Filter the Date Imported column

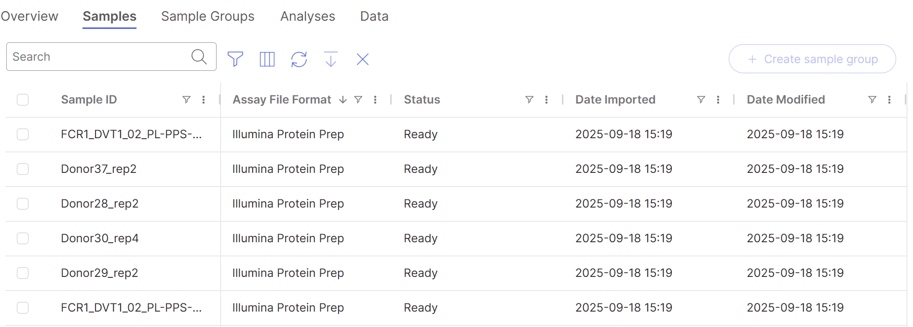701,99
